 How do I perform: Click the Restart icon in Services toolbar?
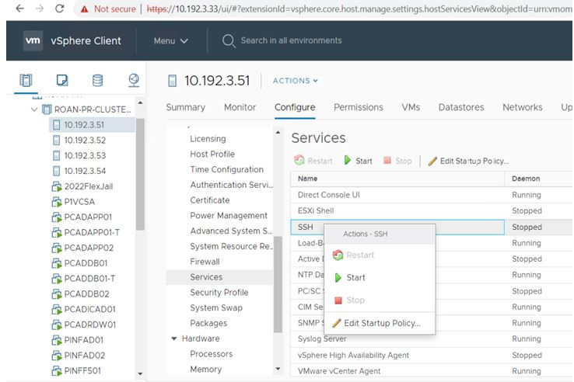point(299,160)
